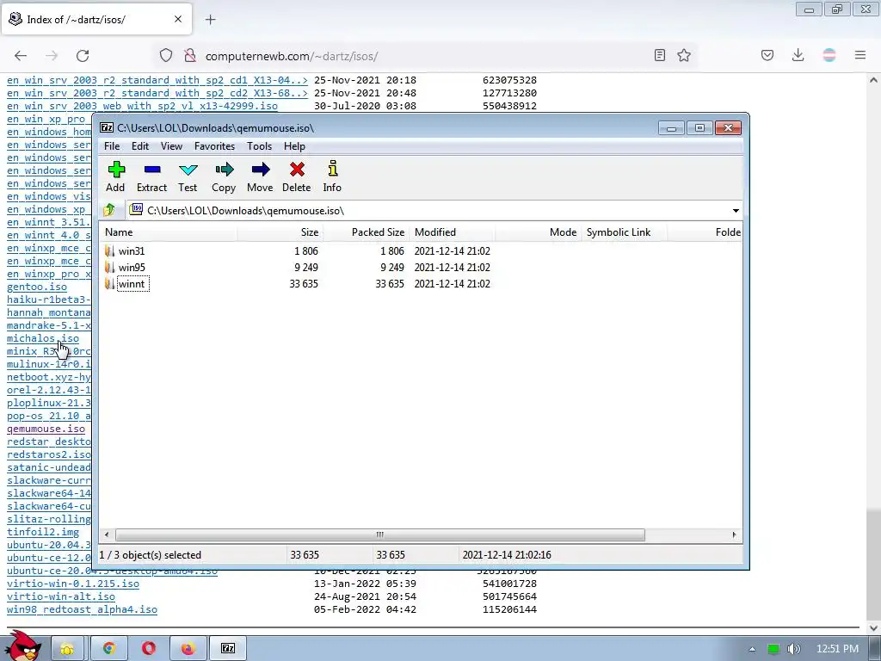Open Chrome from the taskbar
The height and width of the screenshot is (661, 881).
tap(108, 649)
